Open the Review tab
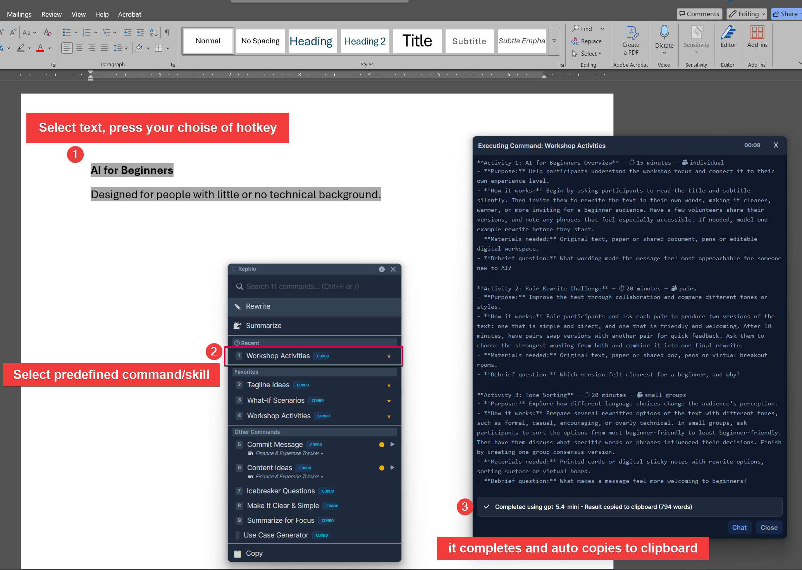802x570 pixels. [x=52, y=14]
